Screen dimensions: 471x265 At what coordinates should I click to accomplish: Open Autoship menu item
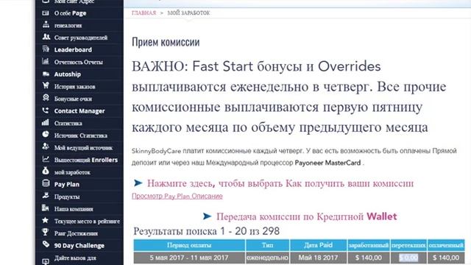click(67, 74)
